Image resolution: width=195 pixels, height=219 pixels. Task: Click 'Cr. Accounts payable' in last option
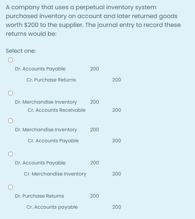pyautogui.click(x=52, y=207)
